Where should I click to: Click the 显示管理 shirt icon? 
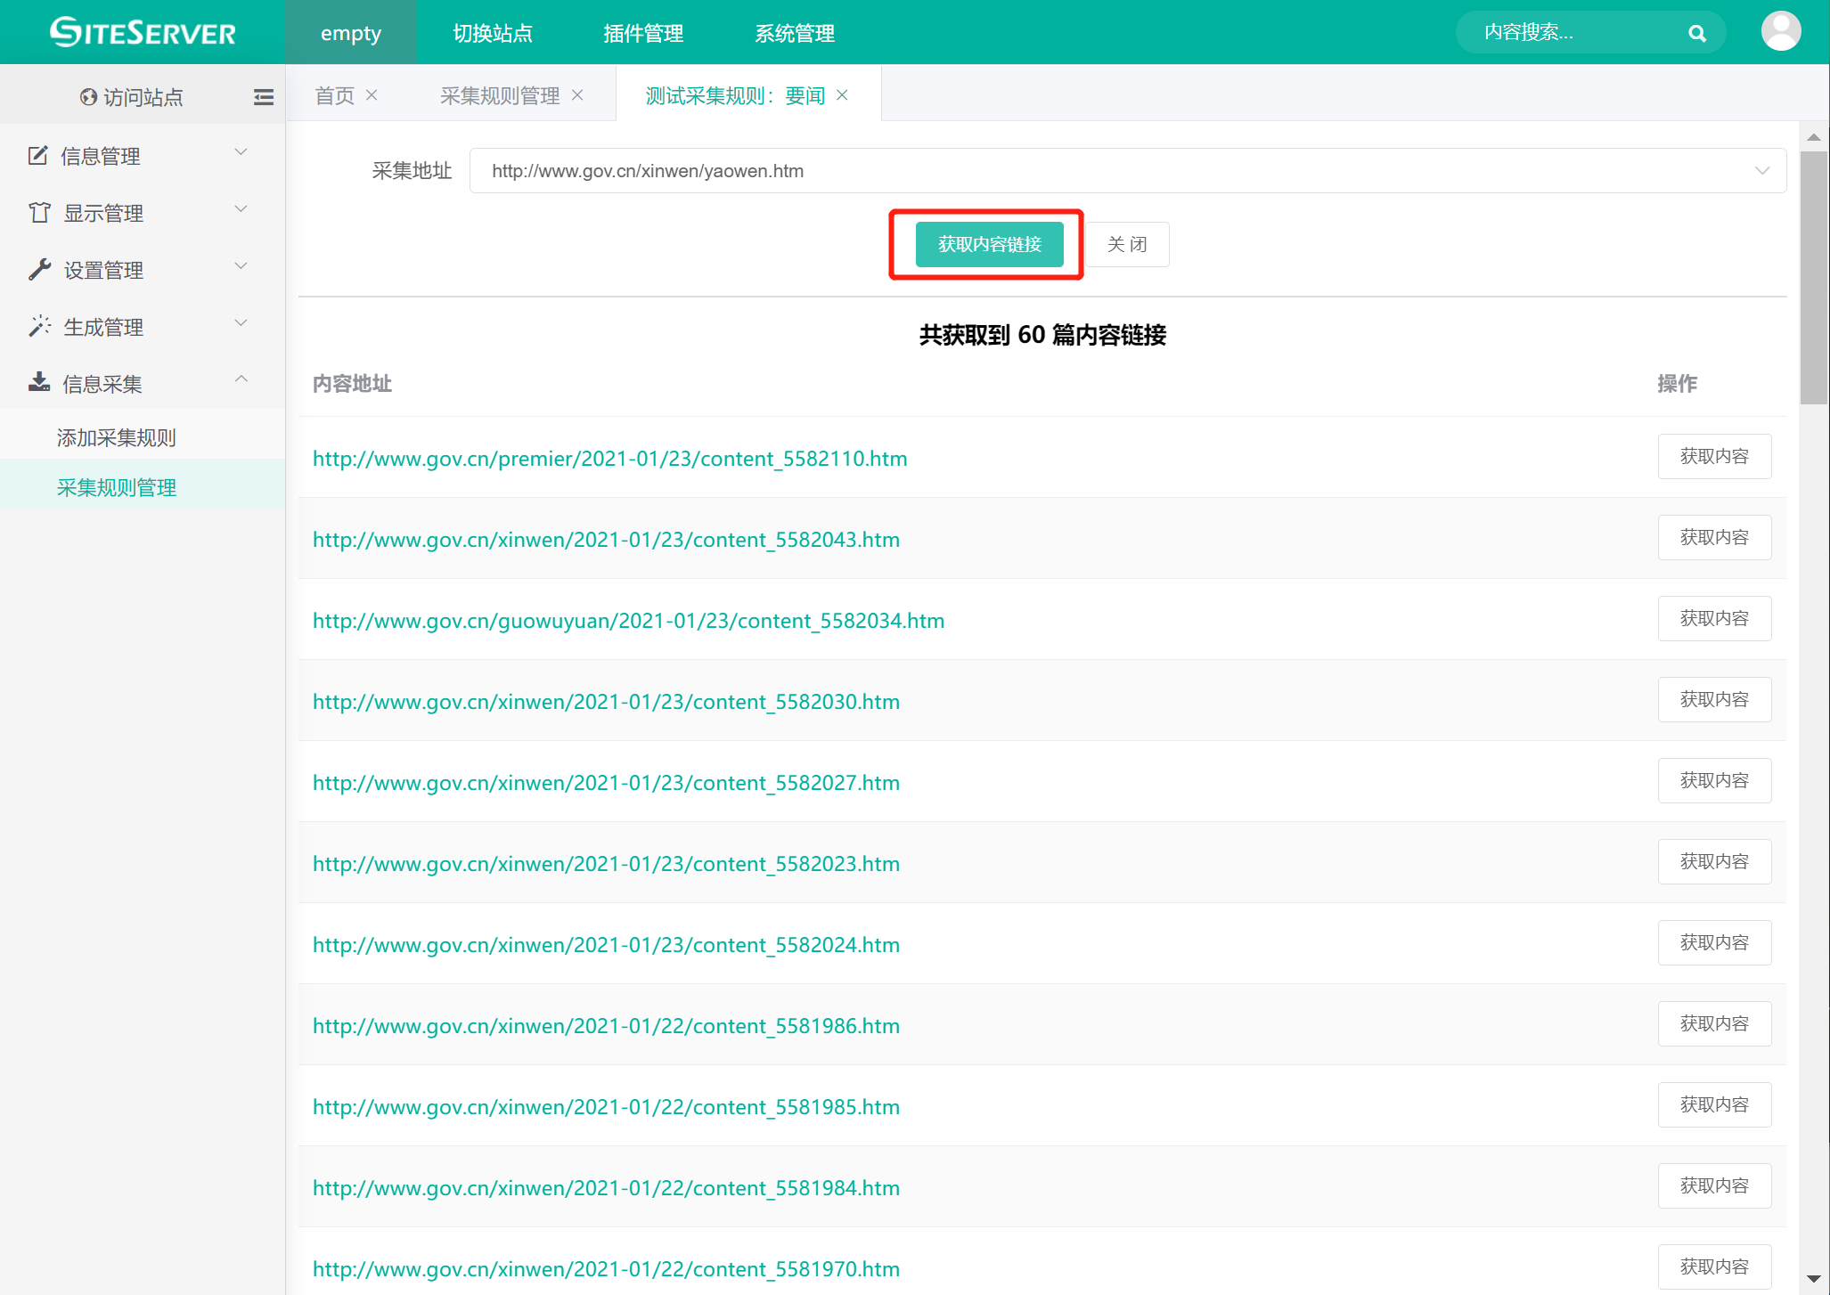pyautogui.click(x=39, y=213)
